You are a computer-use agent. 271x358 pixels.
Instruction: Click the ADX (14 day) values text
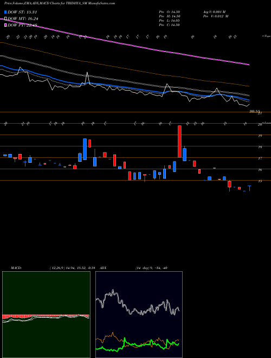151,268
